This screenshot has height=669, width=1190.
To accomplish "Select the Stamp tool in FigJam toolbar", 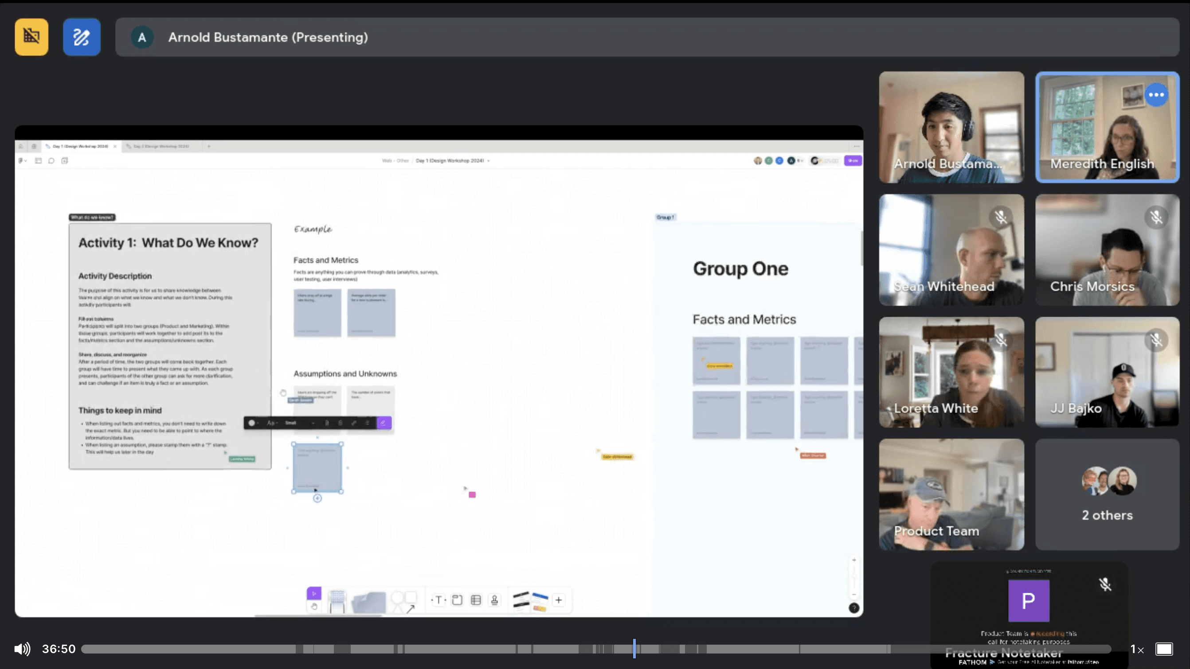I will pos(494,600).
